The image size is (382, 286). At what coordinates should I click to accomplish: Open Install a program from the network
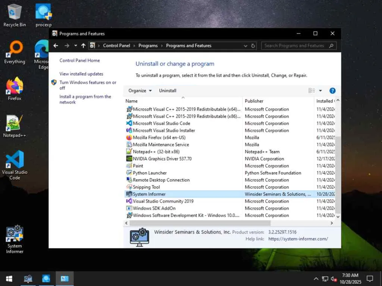(85, 99)
